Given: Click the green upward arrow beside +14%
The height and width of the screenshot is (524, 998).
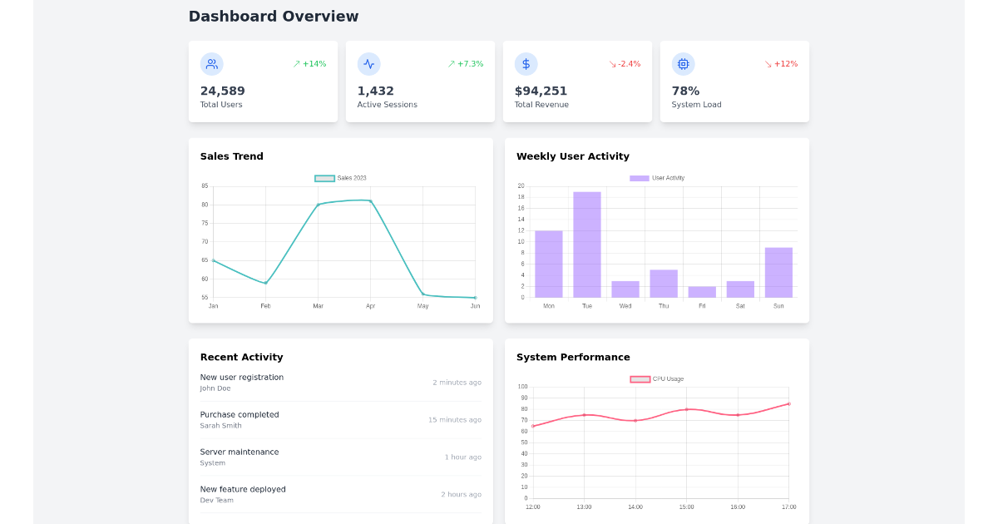Looking at the screenshot, I should click(x=296, y=62).
